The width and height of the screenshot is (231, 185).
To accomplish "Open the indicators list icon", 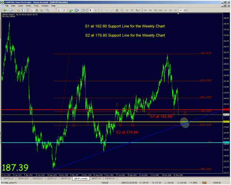I will point(70,10).
